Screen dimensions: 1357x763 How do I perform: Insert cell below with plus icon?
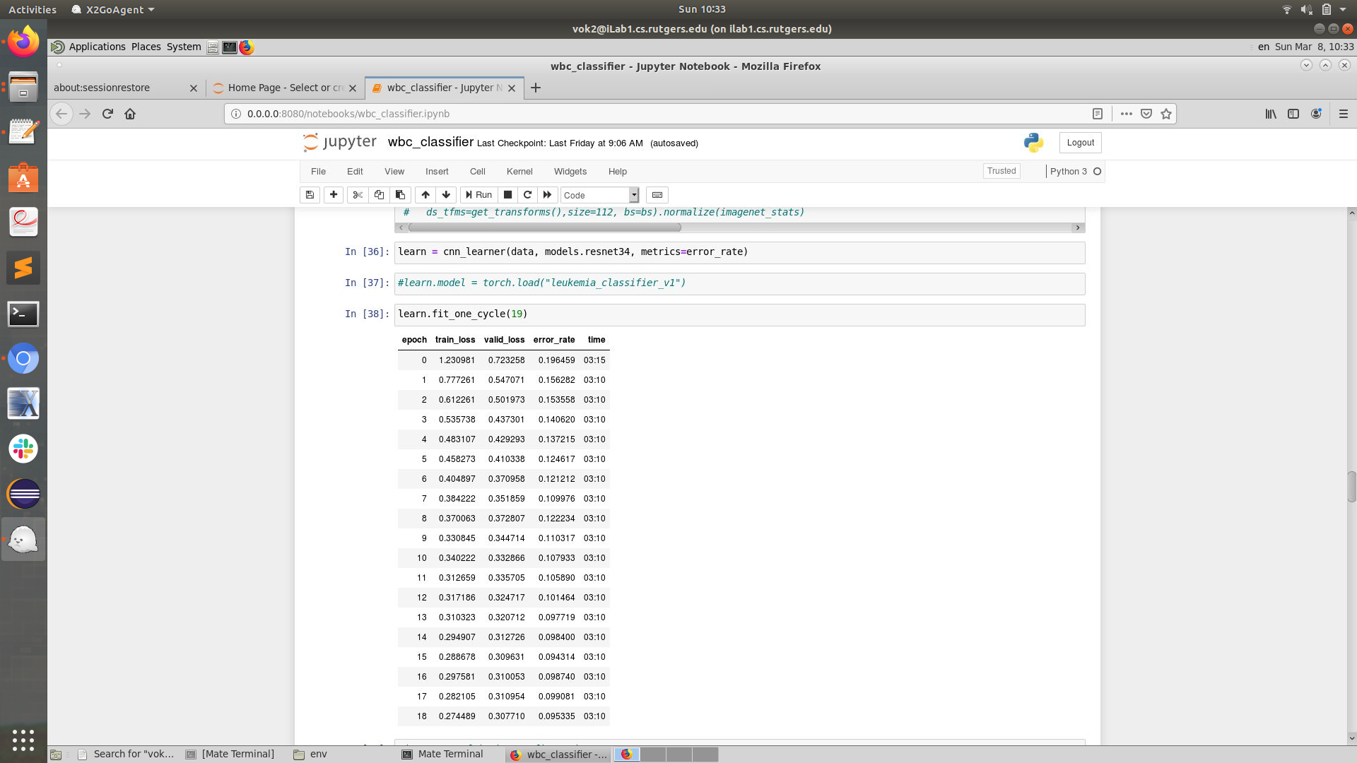point(334,195)
